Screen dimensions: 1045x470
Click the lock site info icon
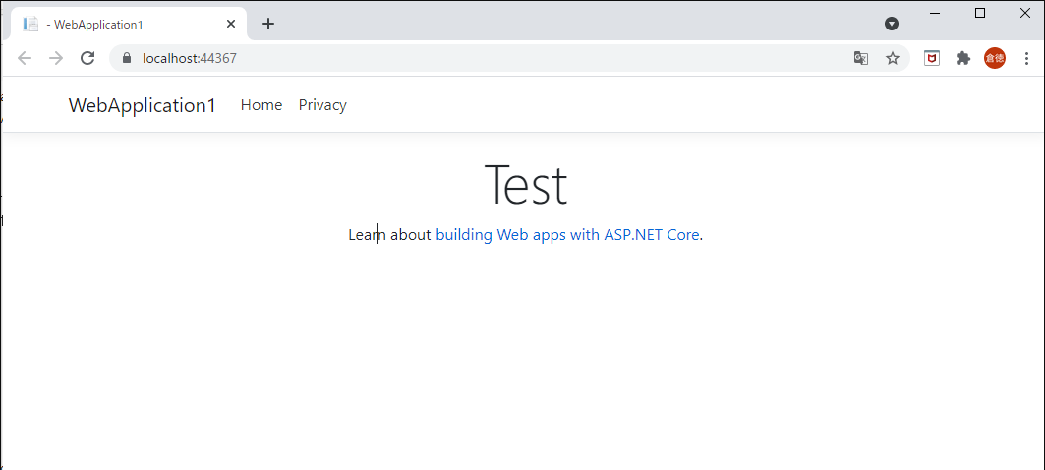126,58
